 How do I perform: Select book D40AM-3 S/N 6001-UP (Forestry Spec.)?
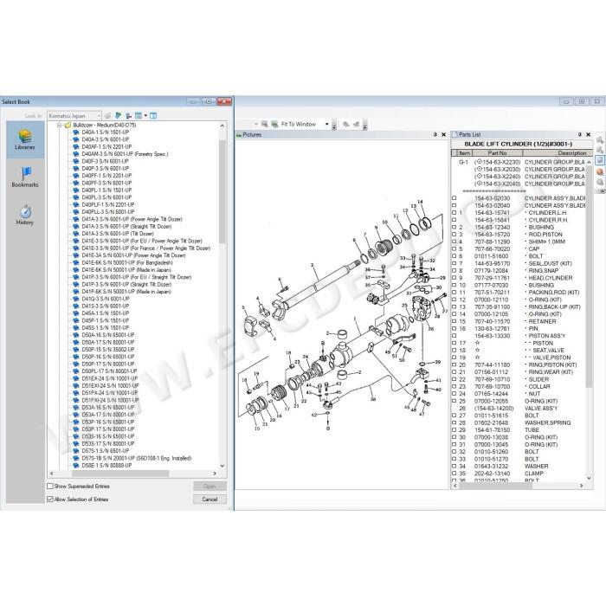tap(125, 154)
